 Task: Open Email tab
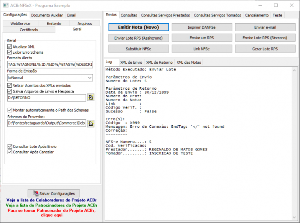(71, 15)
